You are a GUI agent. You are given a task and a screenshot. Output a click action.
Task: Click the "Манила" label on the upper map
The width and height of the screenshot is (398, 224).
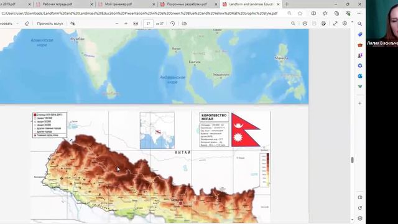click(x=281, y=58)
